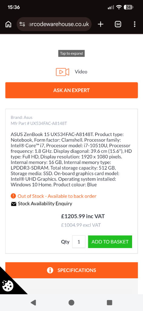
Task: Click the orange video camera icon
Action: click(x=62, y=72)
